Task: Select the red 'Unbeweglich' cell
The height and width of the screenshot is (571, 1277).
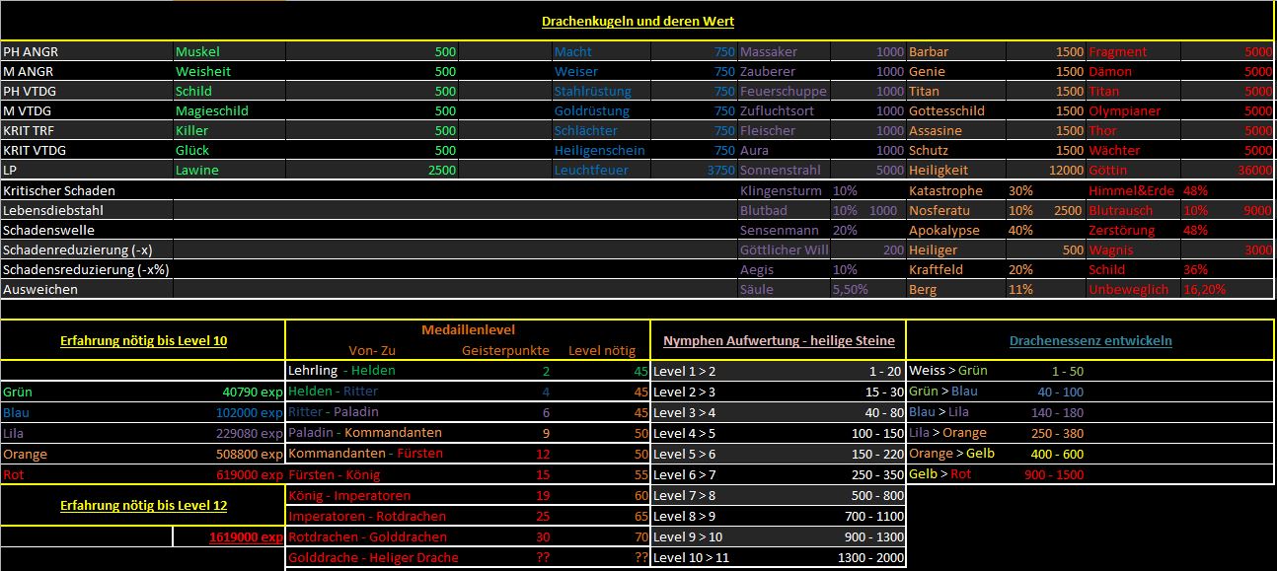Action: (1128, 289)
